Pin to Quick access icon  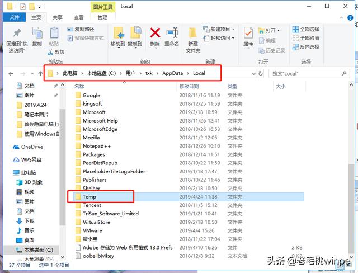pos(17,34)
